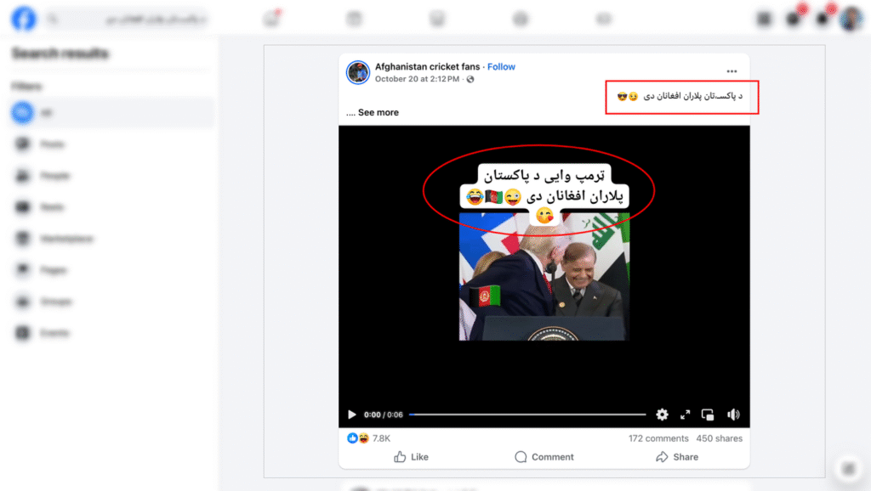Select the All search filter
The height and width of the screenshot is (491, 871).
point(111,113)
